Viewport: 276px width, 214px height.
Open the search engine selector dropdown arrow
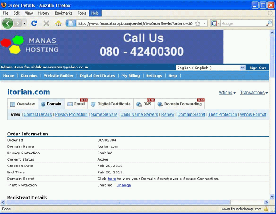(x=219, y=23)
